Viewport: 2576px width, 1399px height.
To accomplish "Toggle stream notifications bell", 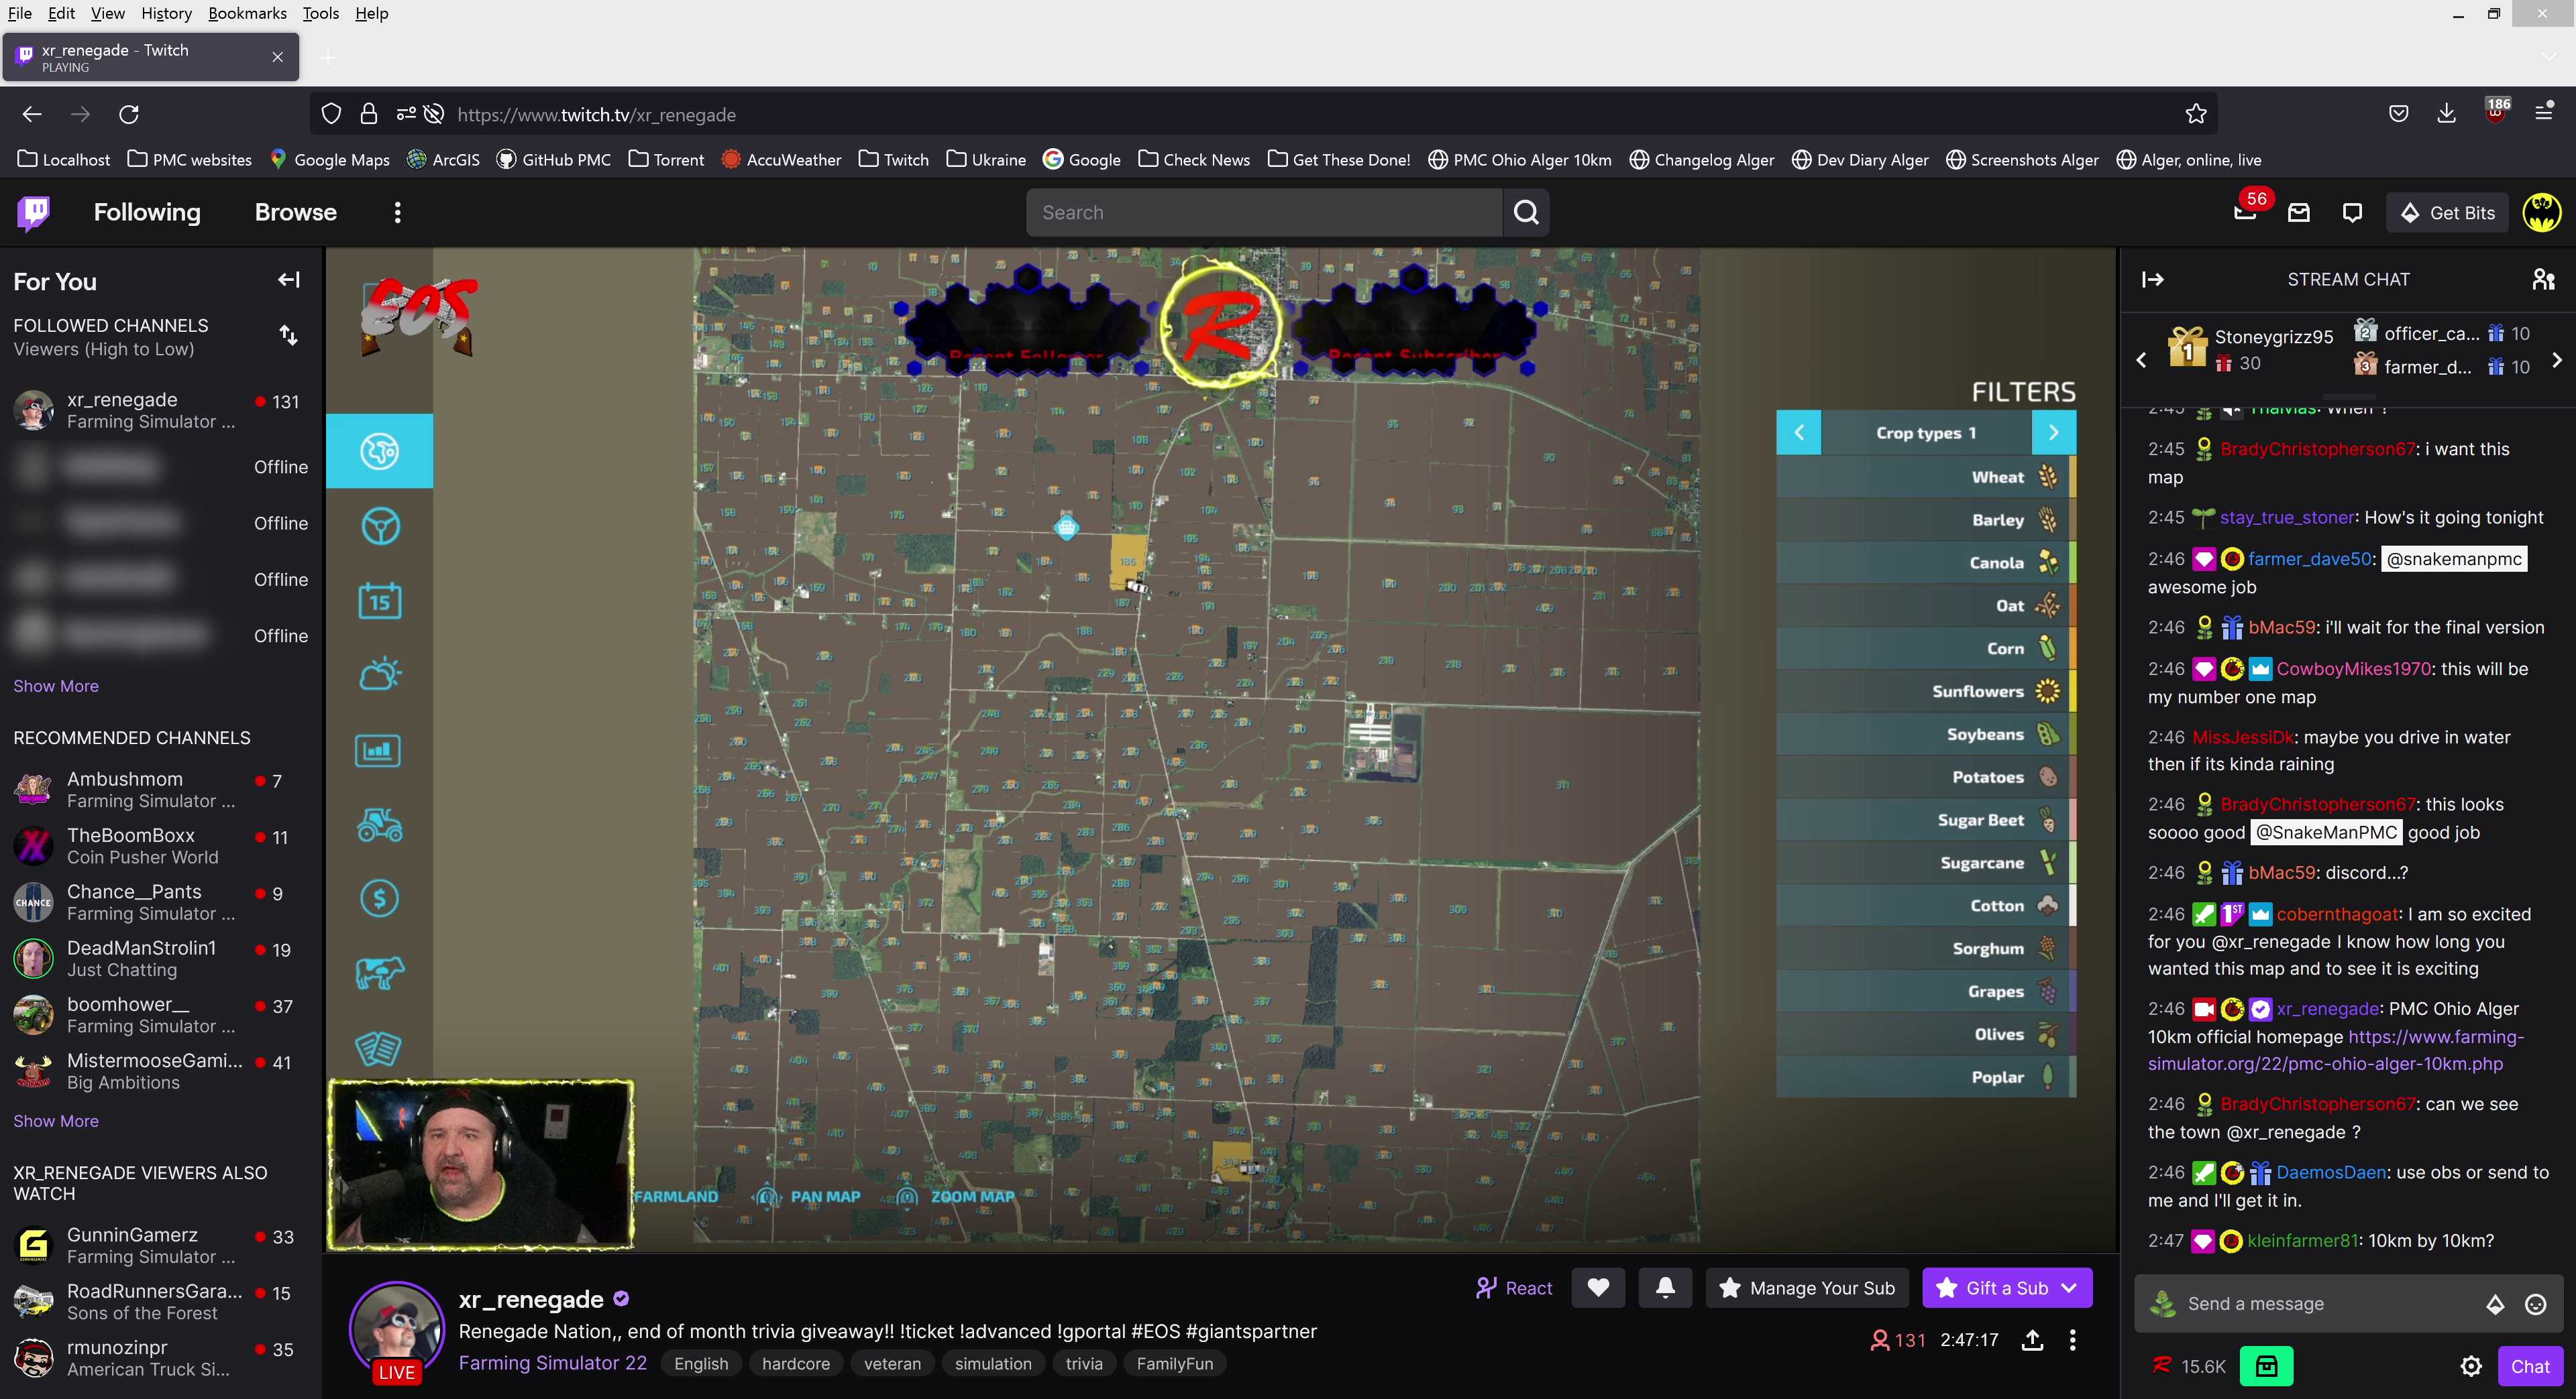I will point(1665,1288).
